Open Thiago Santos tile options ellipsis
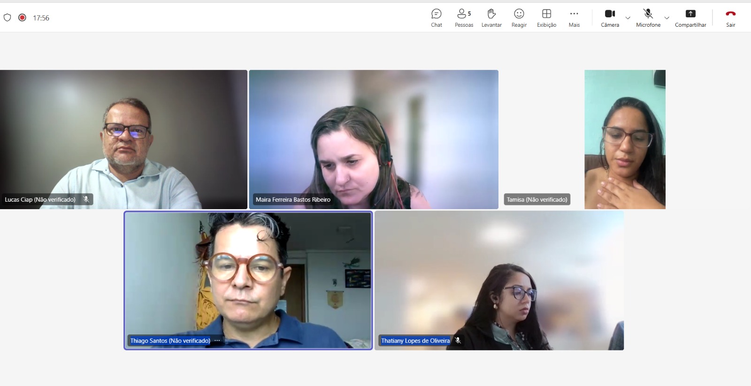The image size is (751, 386). pyautogui.click(x=217, y=341)
